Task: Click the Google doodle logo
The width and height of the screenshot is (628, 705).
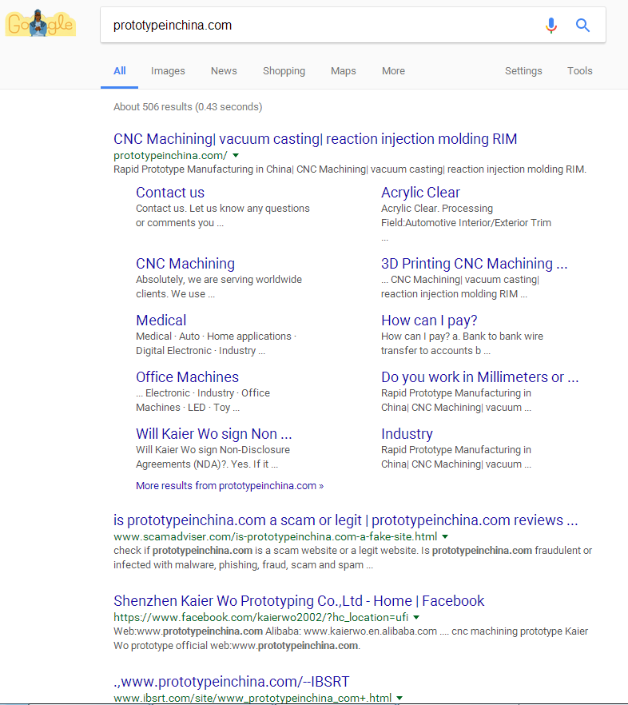Action: 41,24
